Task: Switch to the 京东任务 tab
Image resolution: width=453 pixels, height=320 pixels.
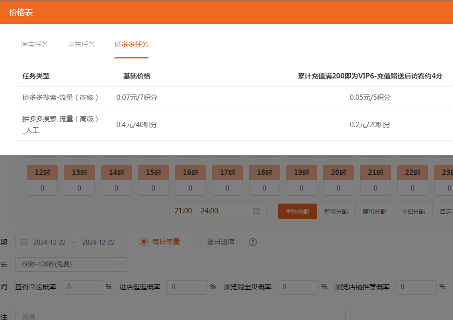Action: 81,44
